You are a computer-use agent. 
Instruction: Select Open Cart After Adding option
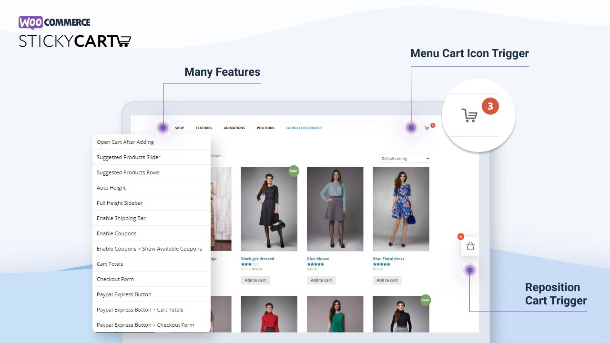pos(151,142)
